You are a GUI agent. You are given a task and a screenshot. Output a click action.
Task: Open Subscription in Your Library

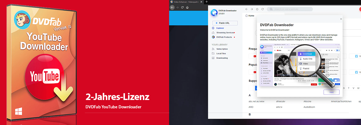pos(222,49)
